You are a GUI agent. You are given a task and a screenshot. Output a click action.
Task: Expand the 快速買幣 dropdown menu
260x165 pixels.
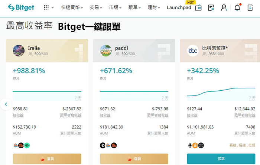tap(72, 7)
